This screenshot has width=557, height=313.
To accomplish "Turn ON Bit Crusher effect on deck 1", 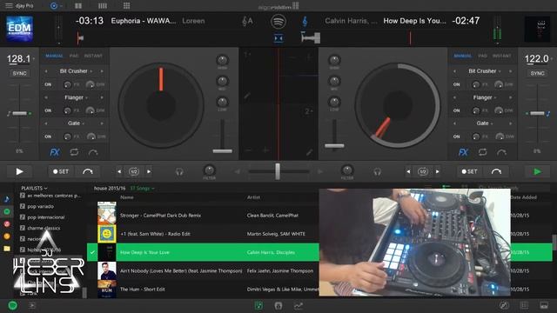I will click(48, 84).
